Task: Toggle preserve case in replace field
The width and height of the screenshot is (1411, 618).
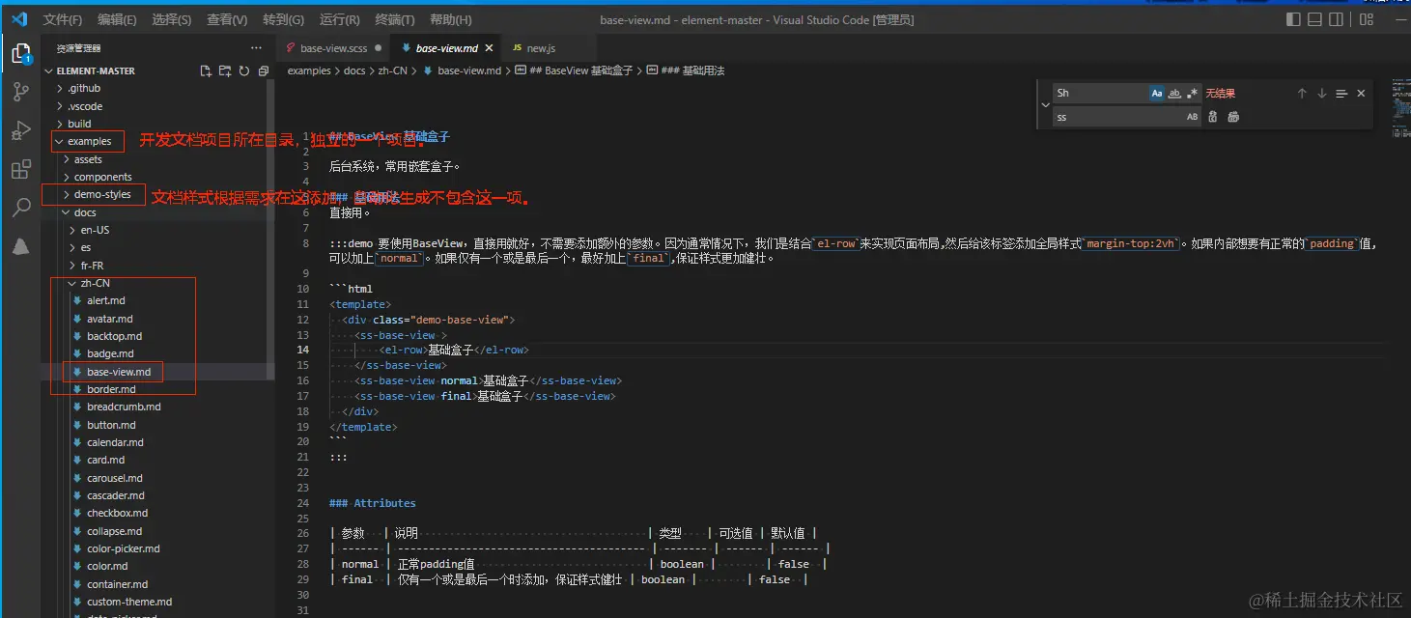Action: click(1192, 117)
